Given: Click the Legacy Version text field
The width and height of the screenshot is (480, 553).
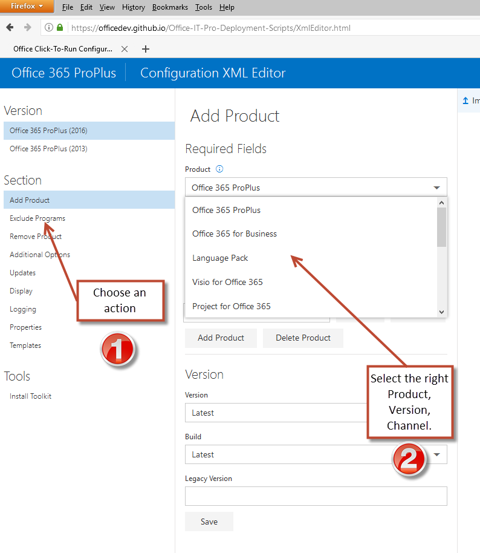Looking at the screenshot, I should point(316,496).
